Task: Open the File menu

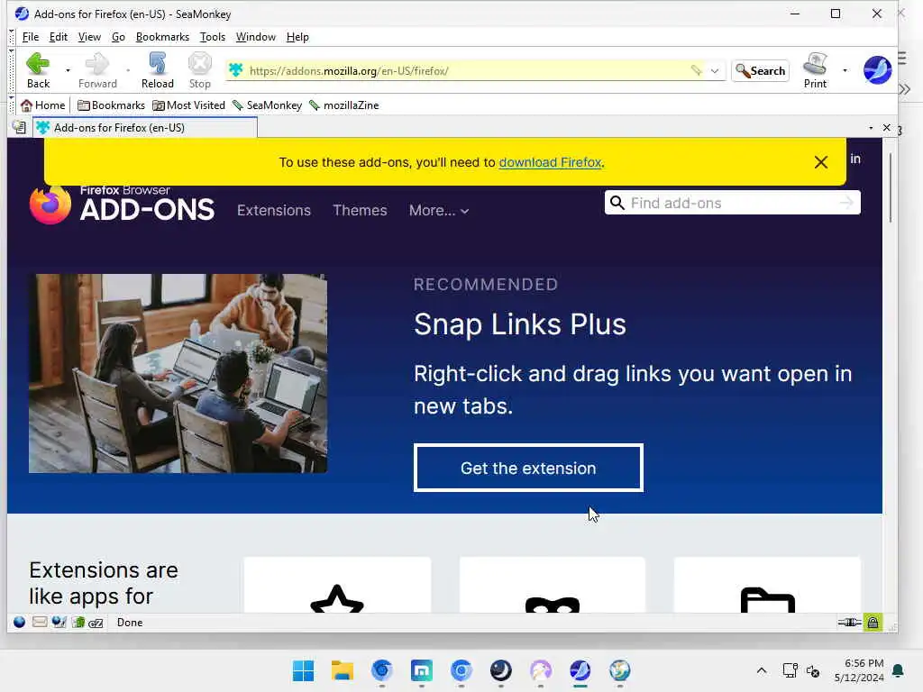Action: (31, 36)
